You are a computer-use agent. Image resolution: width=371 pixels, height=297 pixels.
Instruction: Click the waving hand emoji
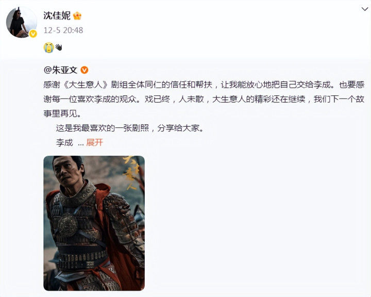[x=58, y=47]
